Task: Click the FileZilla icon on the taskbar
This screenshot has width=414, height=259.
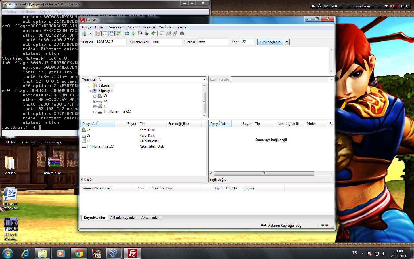Action: [x=133, y=253]
